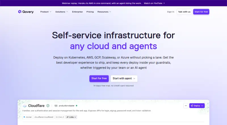The height and width of the screenshot is (125, 227).
Task: Expand the Resources menu
Action: pyautogui.click(x=104, y=12)
